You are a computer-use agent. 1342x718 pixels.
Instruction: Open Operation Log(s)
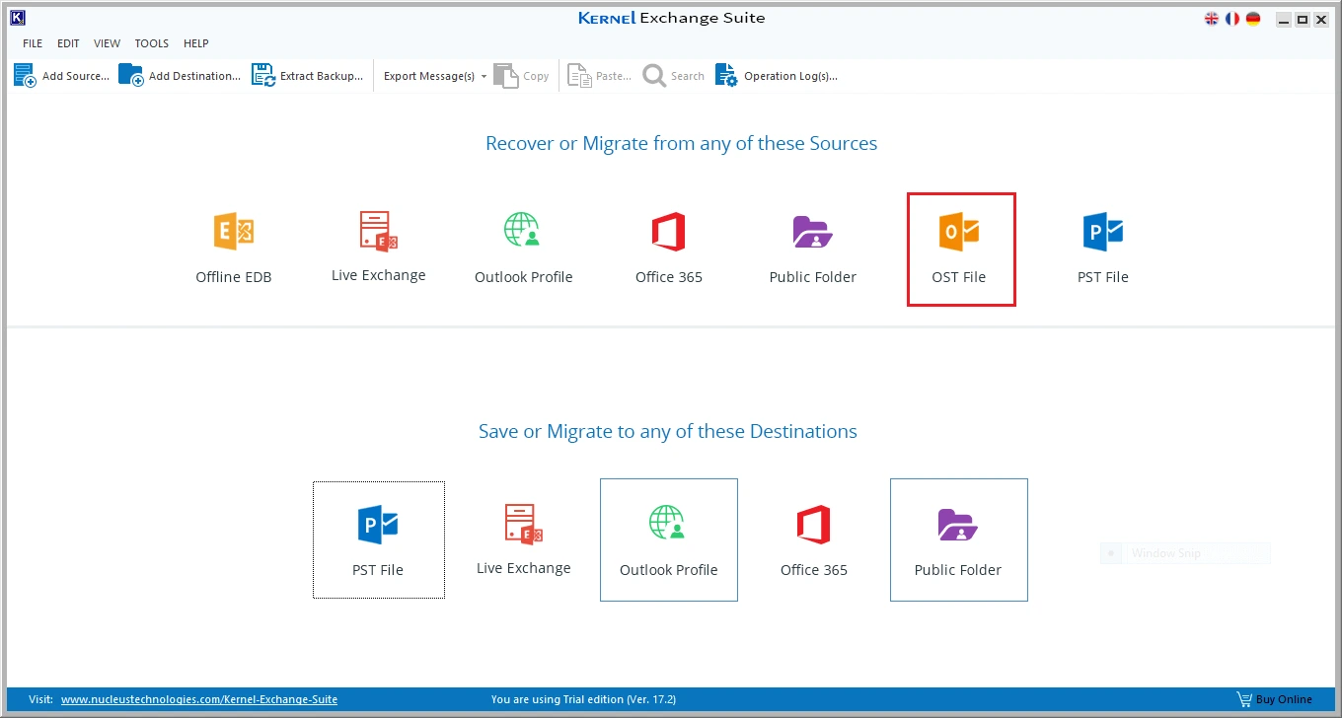click(x=777, y=76)
